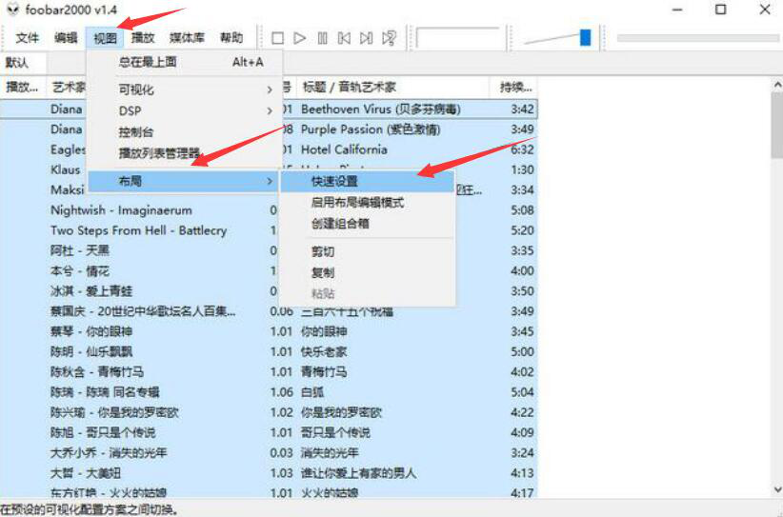Select row 蔡琴 - 你的眼神 artist

click(91, 332)
